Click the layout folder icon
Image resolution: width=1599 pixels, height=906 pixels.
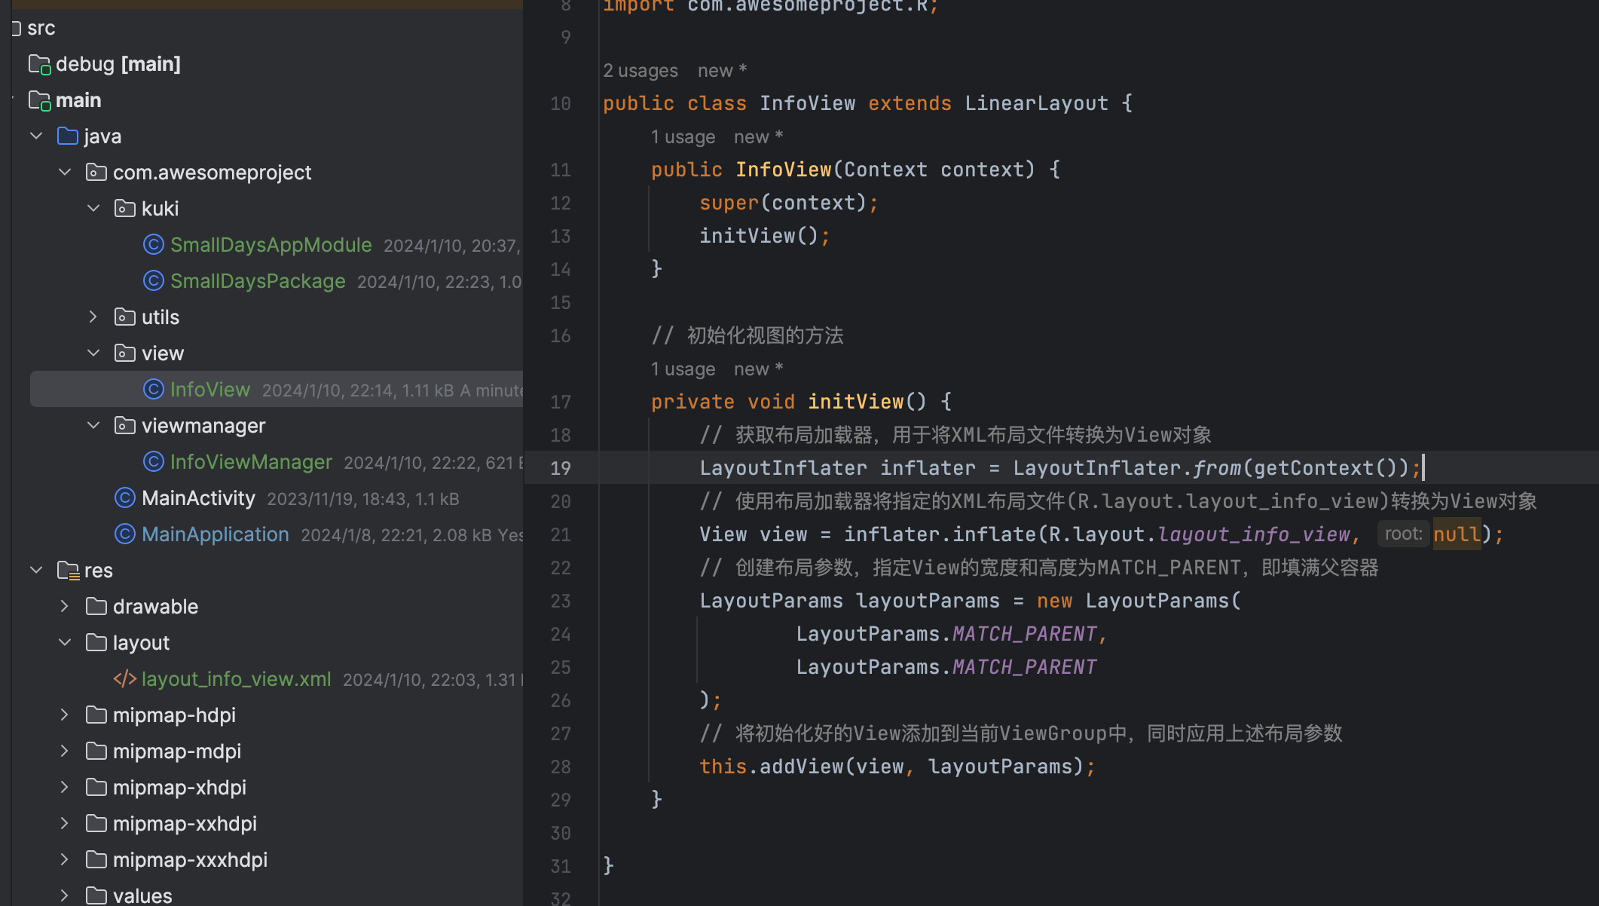click(x=96, y=643)
